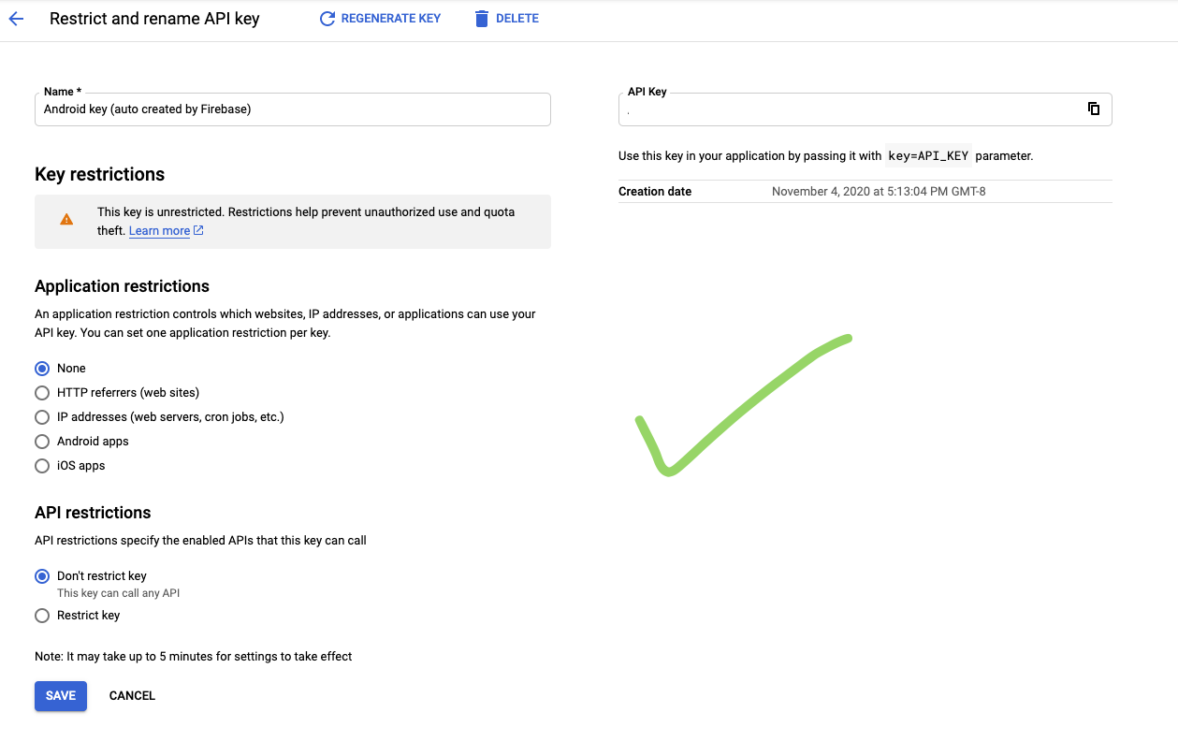This screenshot has height=741, width=1178.
Task: Click the 'This key is unrestricted' warning text
Action: (306, 222)
